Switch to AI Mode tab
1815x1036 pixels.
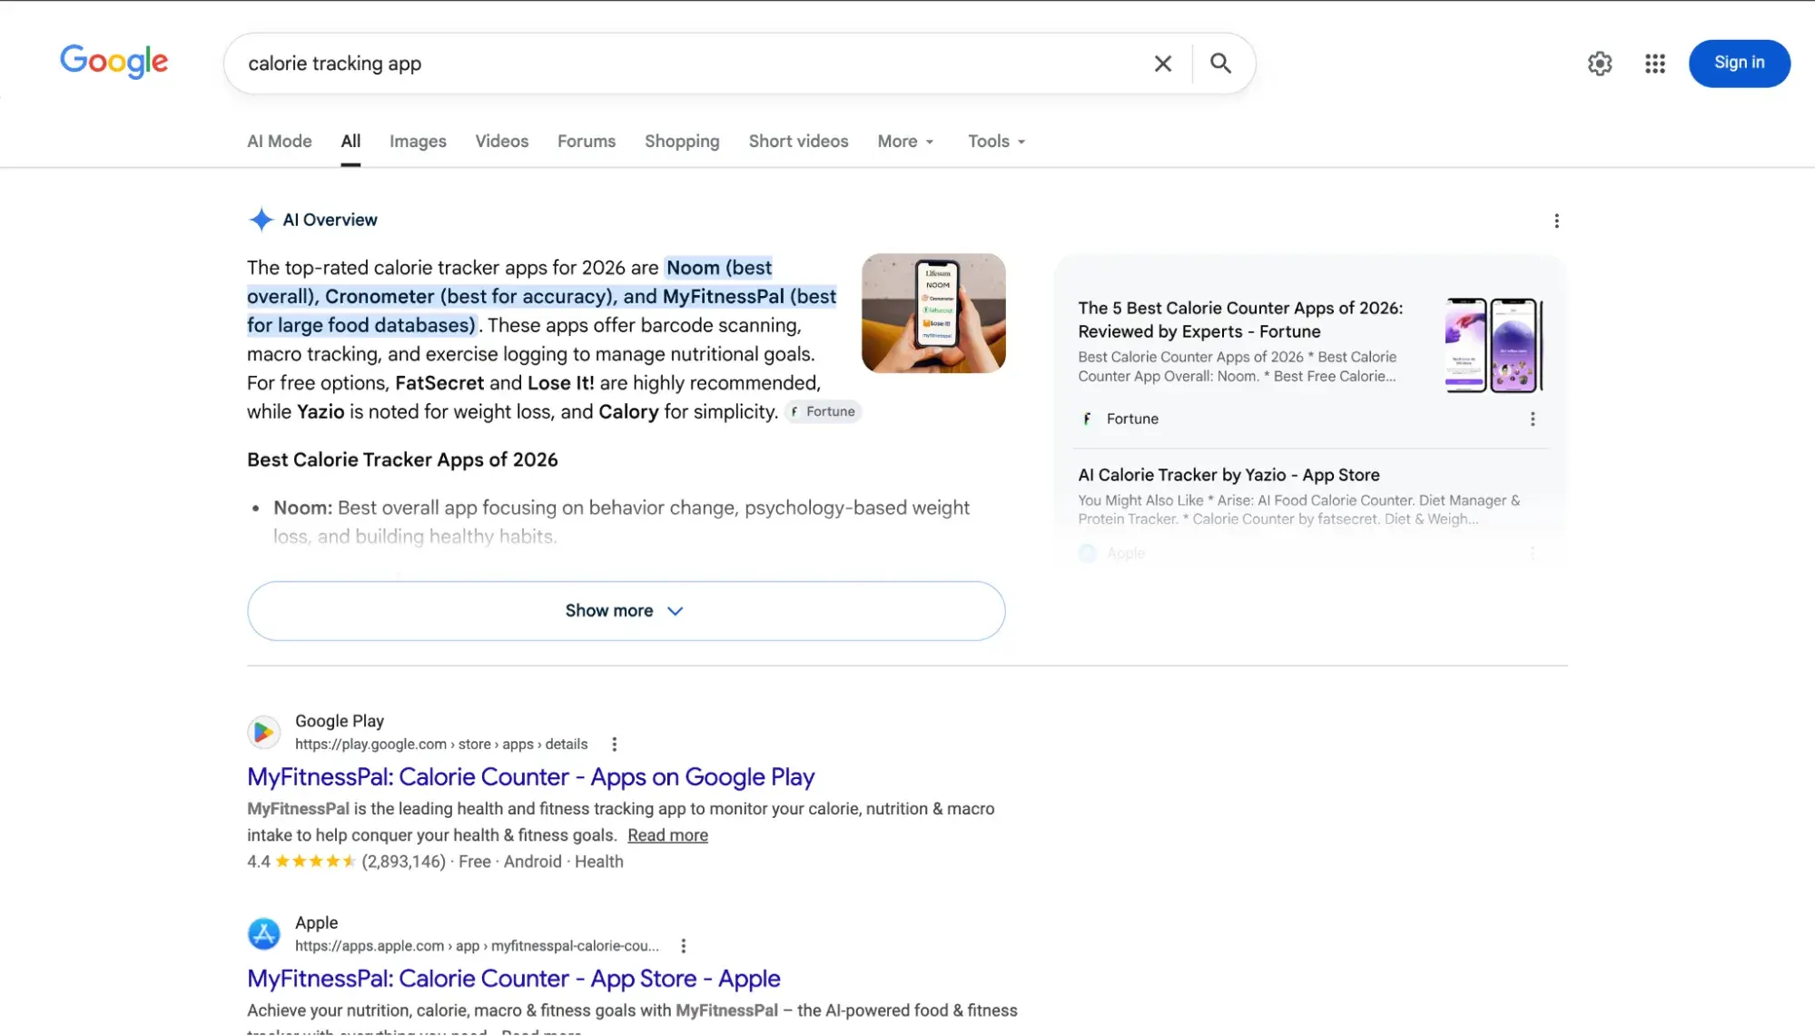(x=279, y=142)
